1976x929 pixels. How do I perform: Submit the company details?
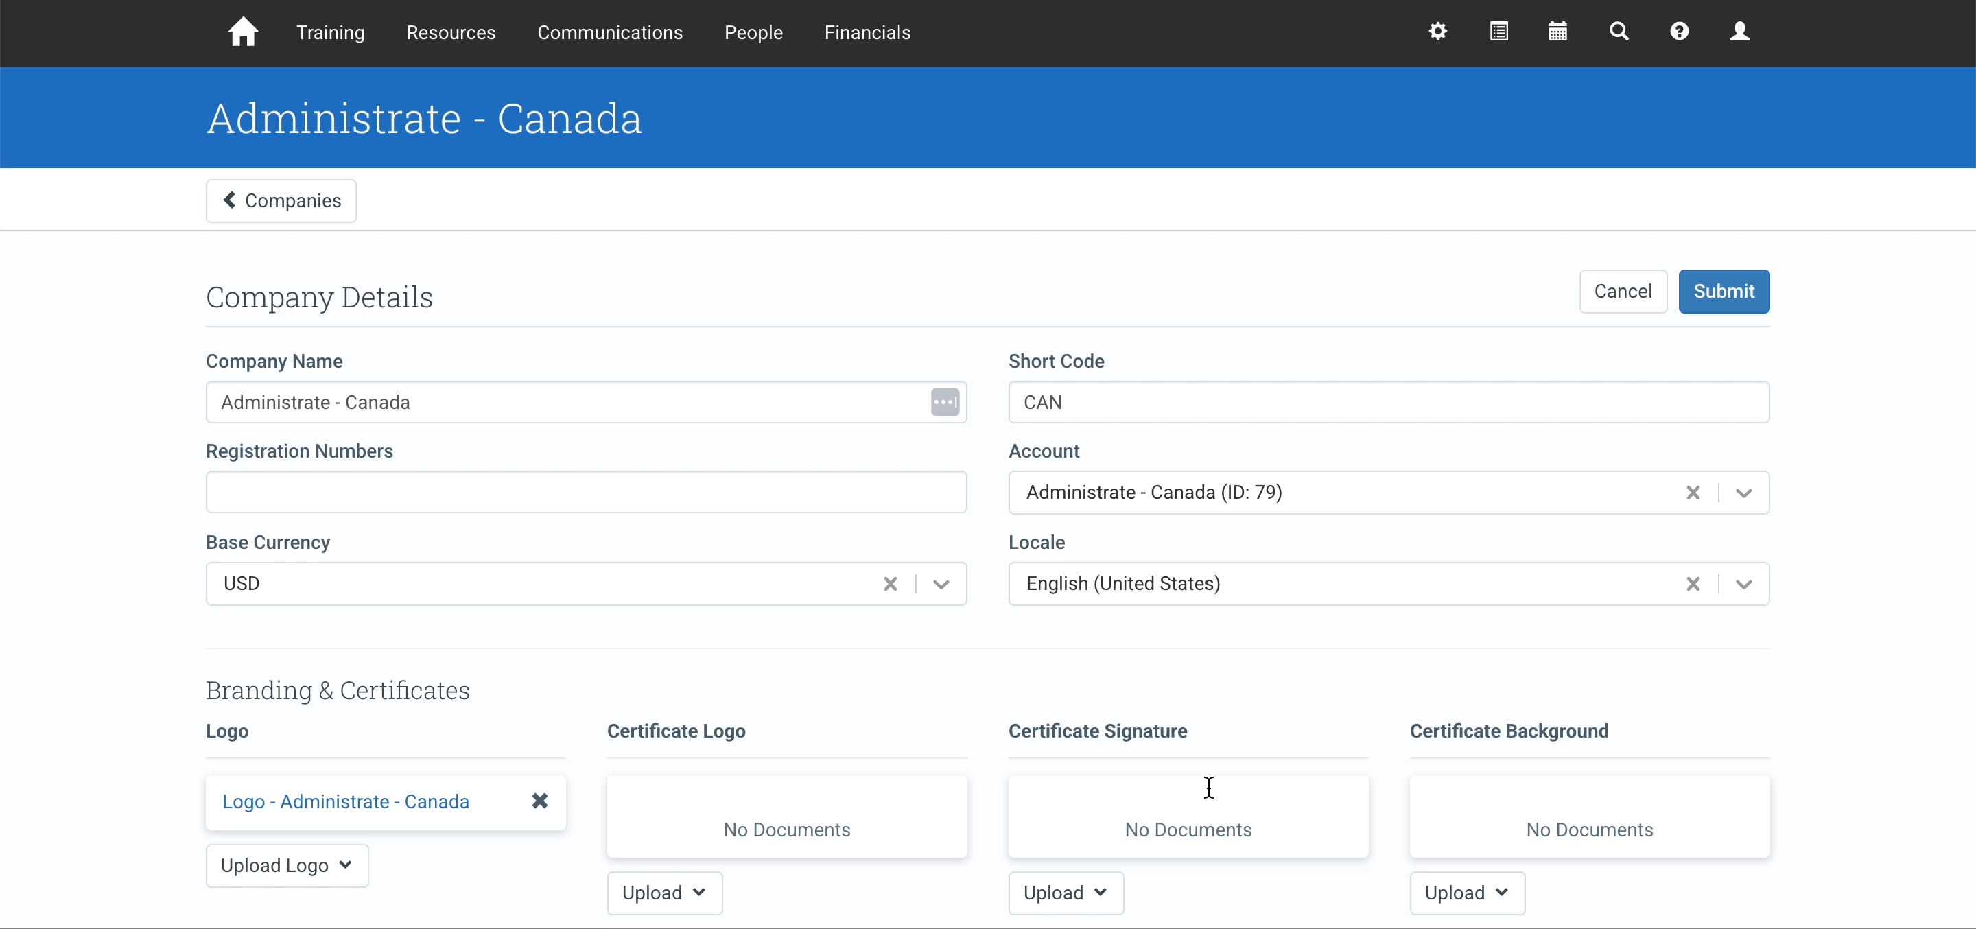coord(1724,292)
